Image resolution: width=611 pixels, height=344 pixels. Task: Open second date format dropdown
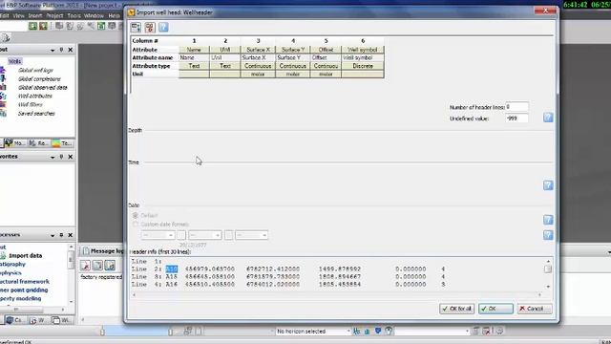tap(205, 235)
